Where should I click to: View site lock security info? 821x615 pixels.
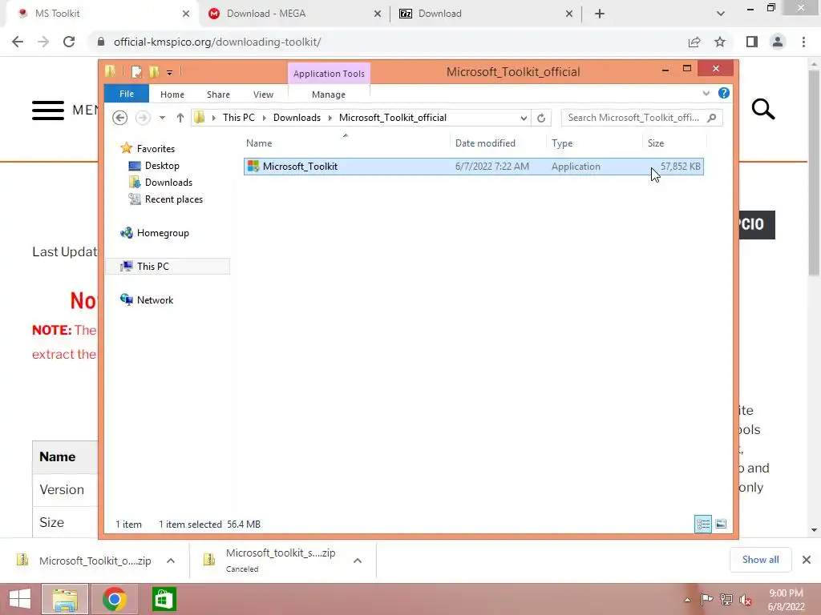coord(101,42)
